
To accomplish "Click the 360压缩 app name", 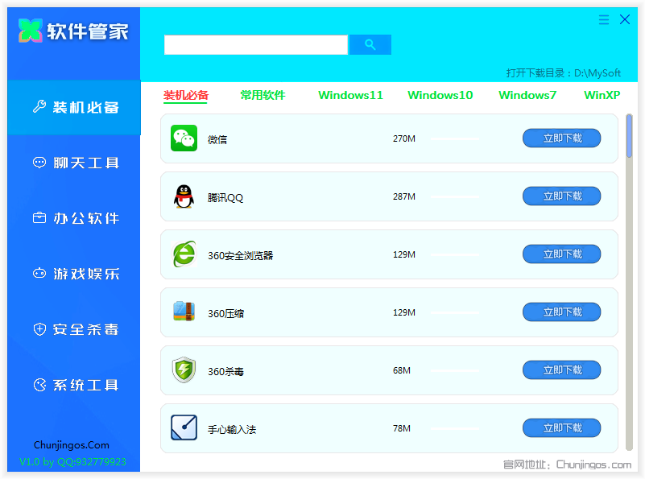I will point(225,314).
